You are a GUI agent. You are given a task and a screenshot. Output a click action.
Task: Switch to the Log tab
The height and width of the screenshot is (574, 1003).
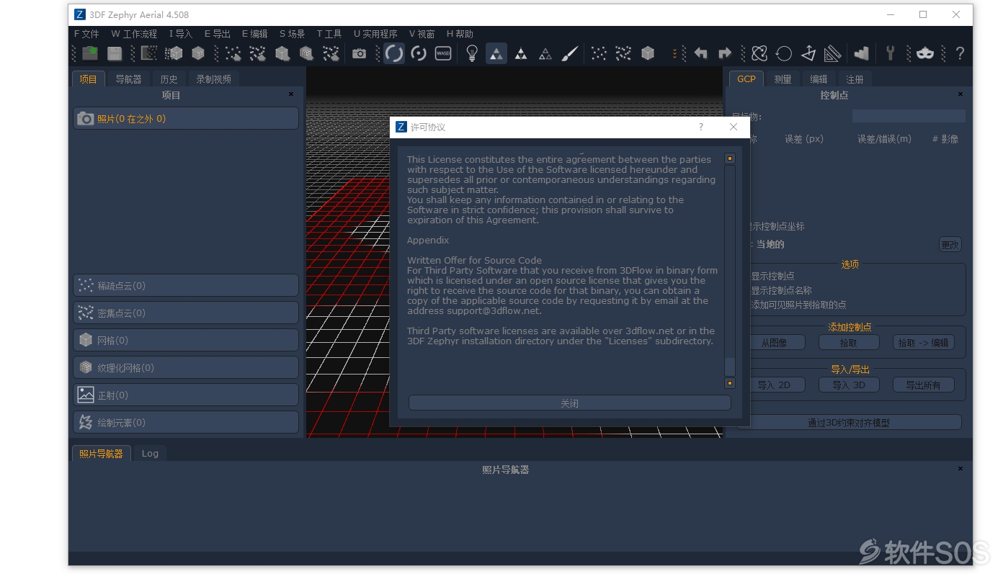click(150, 453)
